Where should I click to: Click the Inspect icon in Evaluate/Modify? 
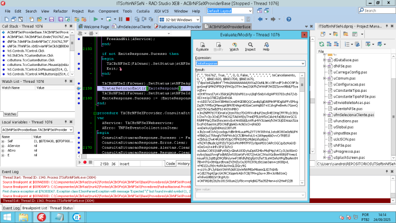250,46
